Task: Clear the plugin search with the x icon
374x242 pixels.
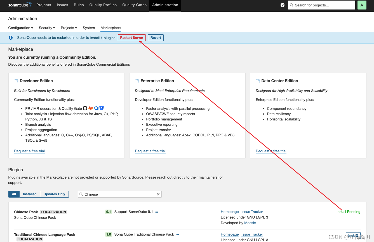Action: [x=158, y=194]
